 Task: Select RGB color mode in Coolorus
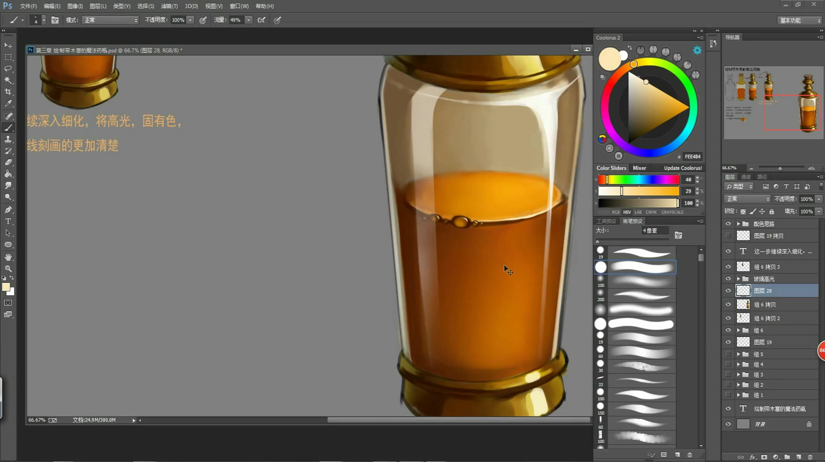(616, 212)
